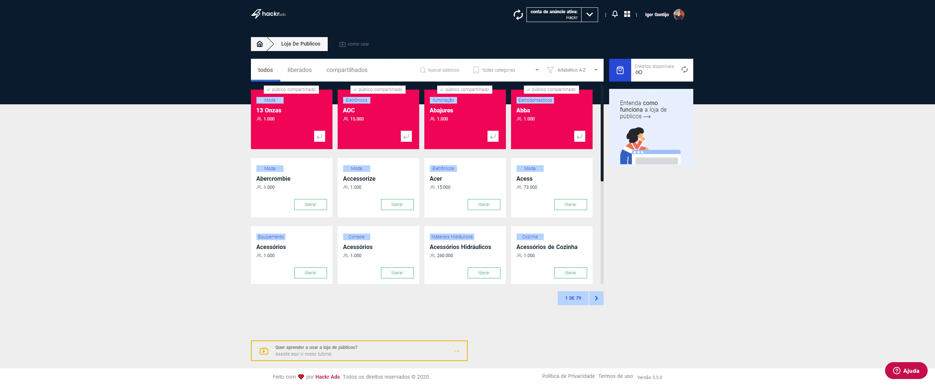Image resolution: width=935 pixels, height=386 pixels.
Task: Click the 73.000 audience count
Action: click(530, 187)
